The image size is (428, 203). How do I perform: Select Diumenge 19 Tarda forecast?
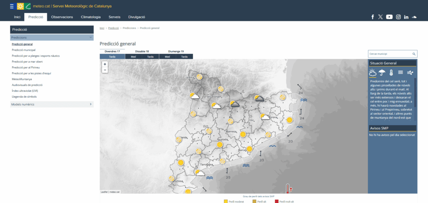pos(184,57)
